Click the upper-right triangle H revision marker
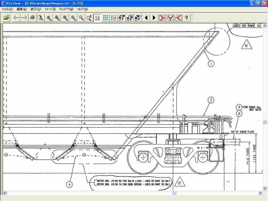 pos(247,45)
